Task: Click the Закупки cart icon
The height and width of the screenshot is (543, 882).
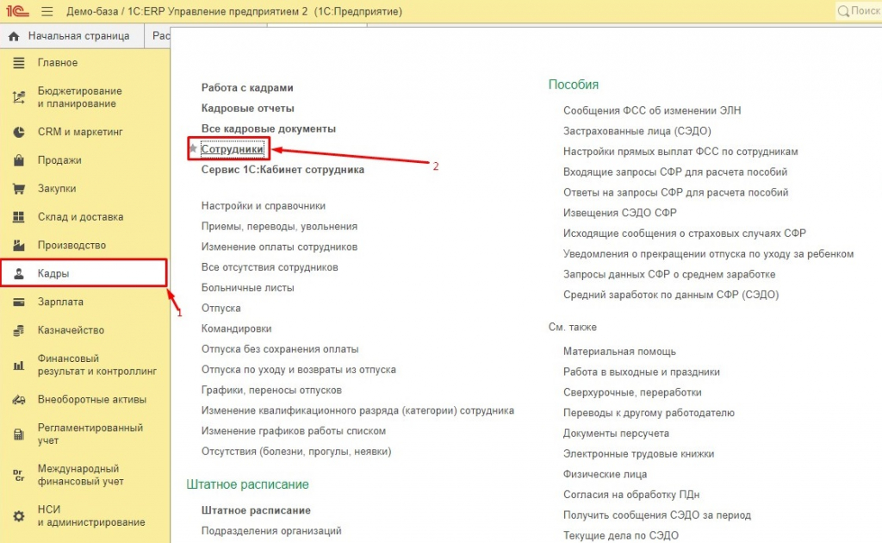Action: [19, 189]
